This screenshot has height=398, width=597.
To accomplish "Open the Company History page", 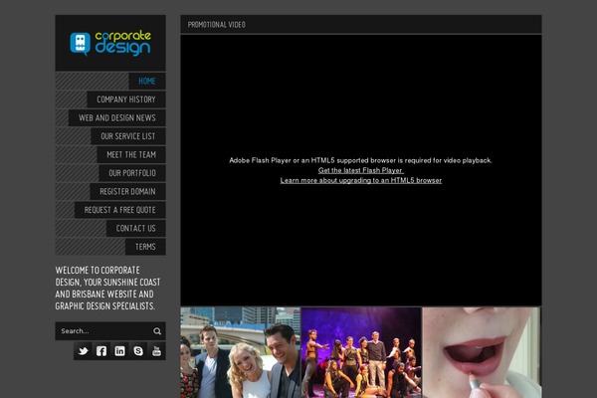I will click(126, 99).
